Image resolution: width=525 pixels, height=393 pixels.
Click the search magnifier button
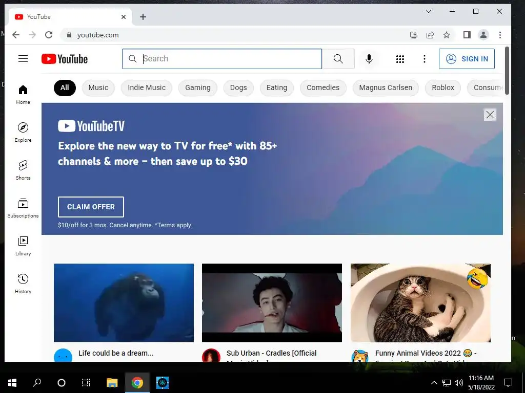(x=338, y=59)
